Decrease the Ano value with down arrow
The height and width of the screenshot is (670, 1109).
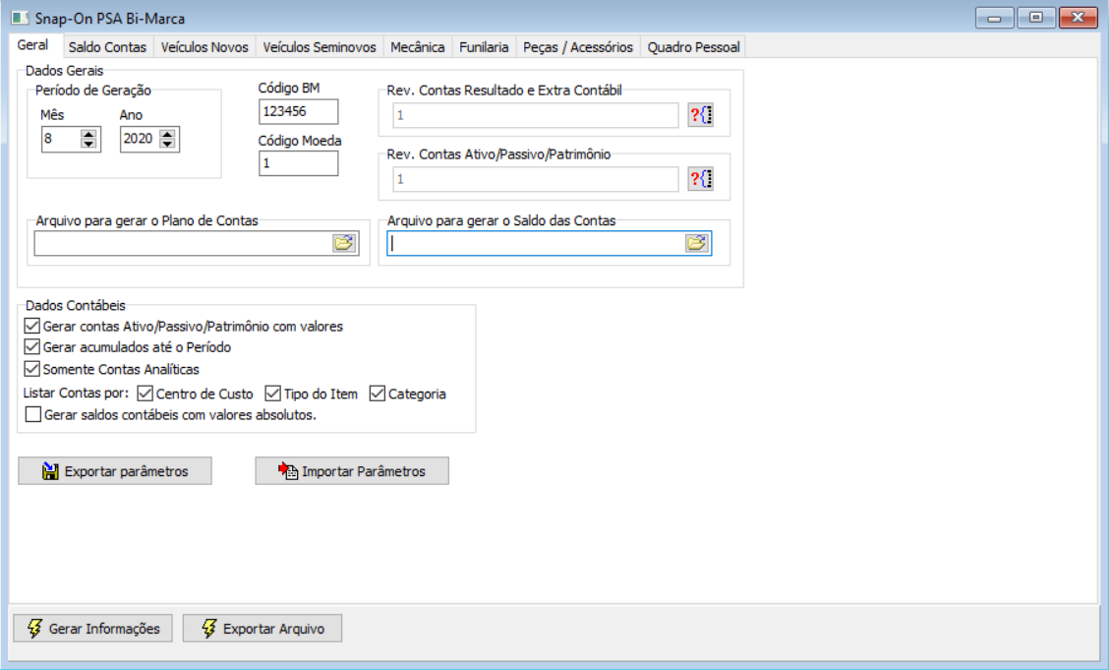coord(167,144)
